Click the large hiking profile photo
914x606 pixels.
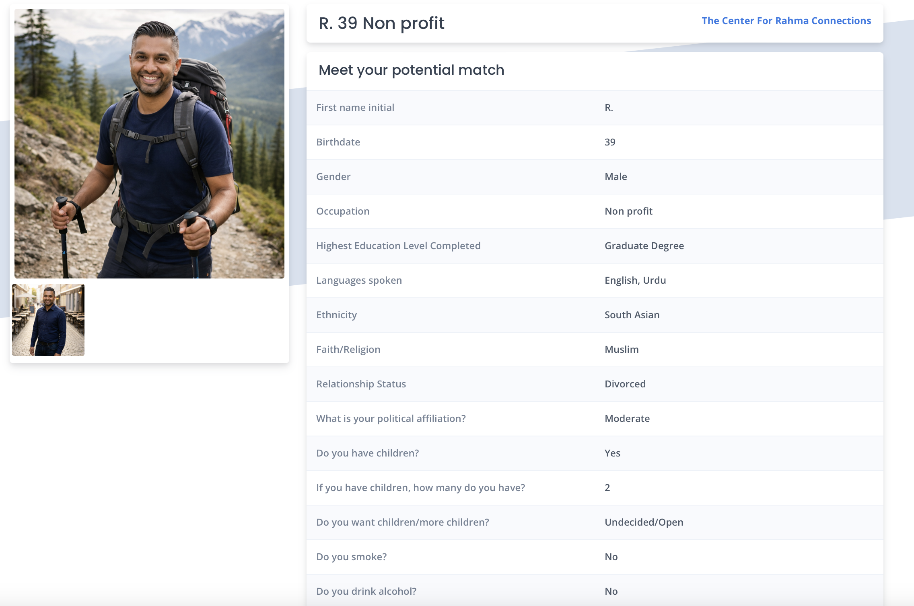[149, 143]
